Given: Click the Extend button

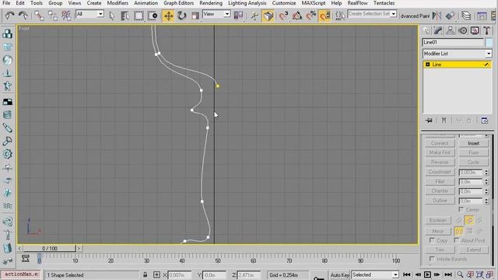Looking at the screenshot, I should (473, 250).
